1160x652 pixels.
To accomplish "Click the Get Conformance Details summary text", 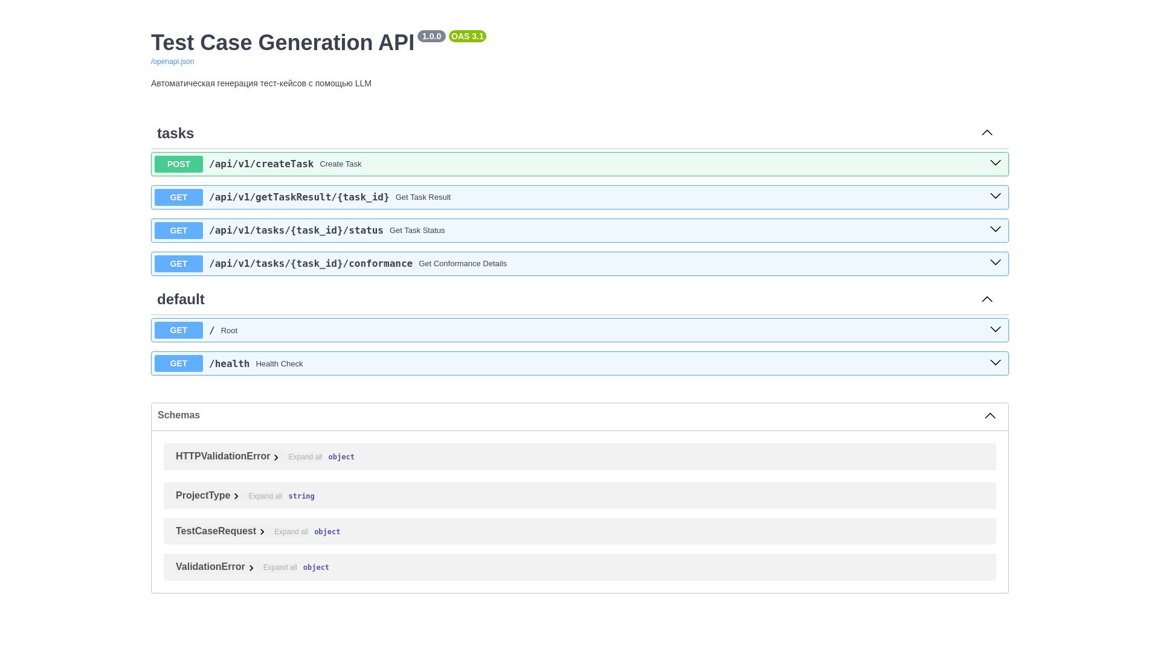I will [463, 264].
